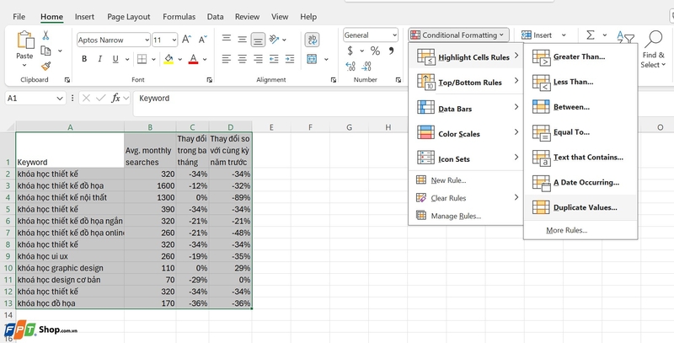Bottom align cell contents
This screenshot has width=674, height=343.
click(258, 40)
